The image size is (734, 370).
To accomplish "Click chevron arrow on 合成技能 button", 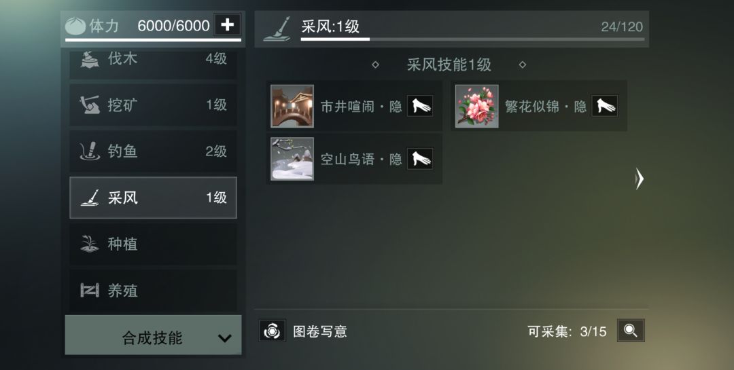I will point(225,338).
